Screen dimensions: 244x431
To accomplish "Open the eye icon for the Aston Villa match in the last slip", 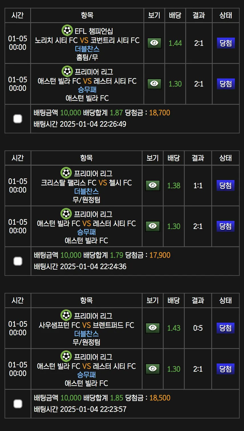I will pyautogui.click(x=152, y=369).
